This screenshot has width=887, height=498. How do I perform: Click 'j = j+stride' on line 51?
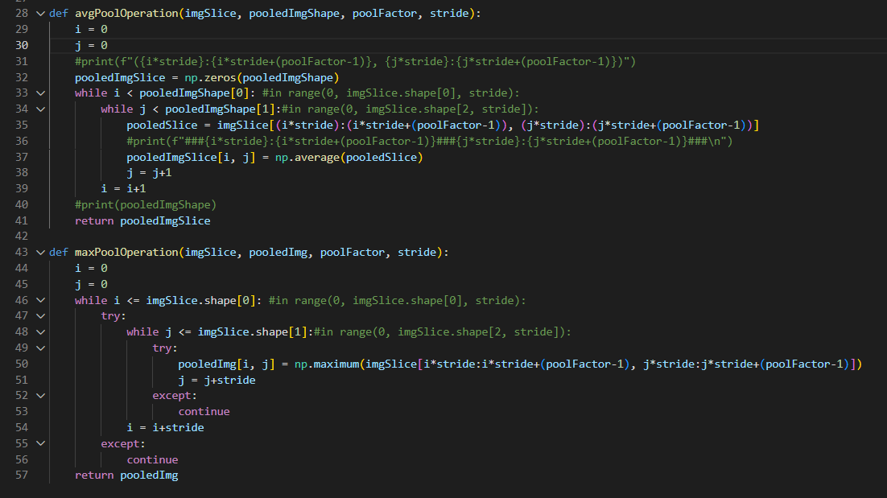[217, 380]
